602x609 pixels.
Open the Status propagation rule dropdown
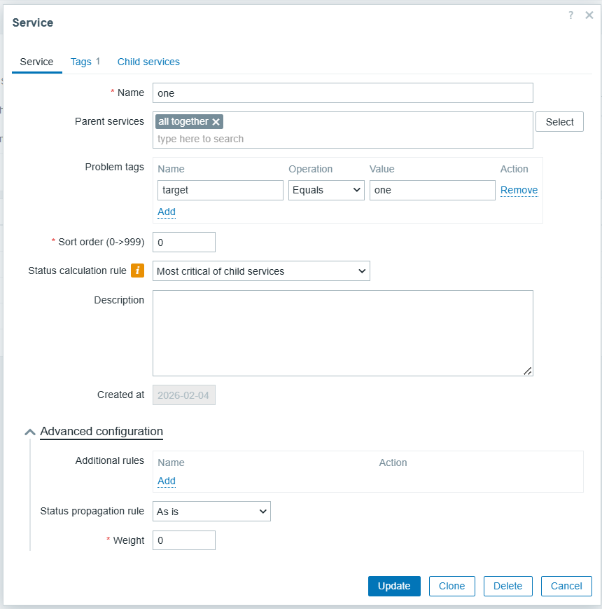click(x=211, y=512)
